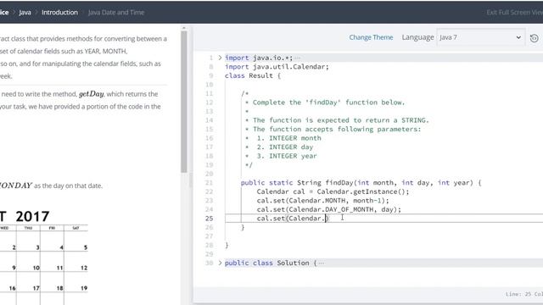Click the italic 'getDay' text in description
This screenshot has width=543, height=305.
point(92,94)
